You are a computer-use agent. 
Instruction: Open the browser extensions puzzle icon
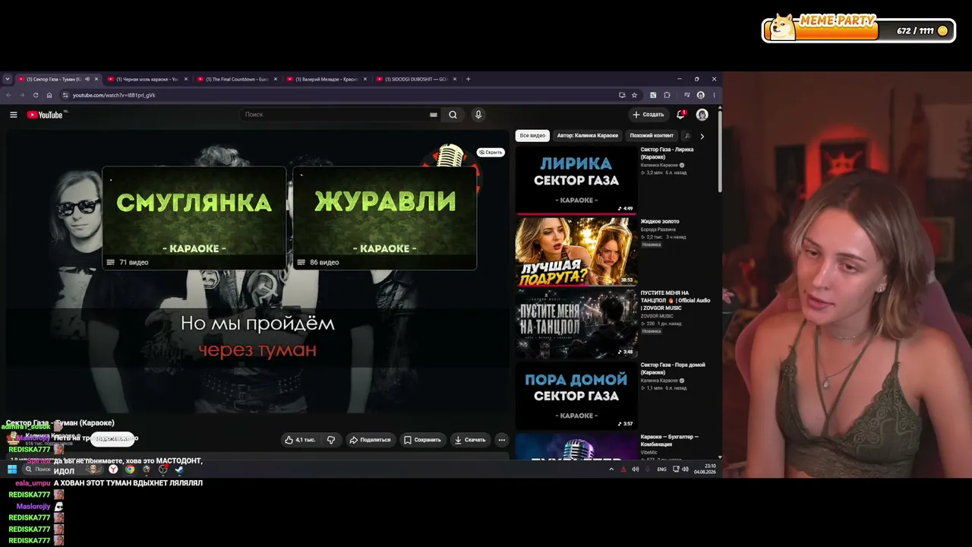click(x=667, y=95)
